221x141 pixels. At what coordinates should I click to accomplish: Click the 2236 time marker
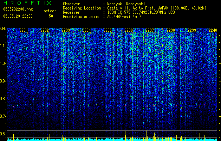pos(129,30)
